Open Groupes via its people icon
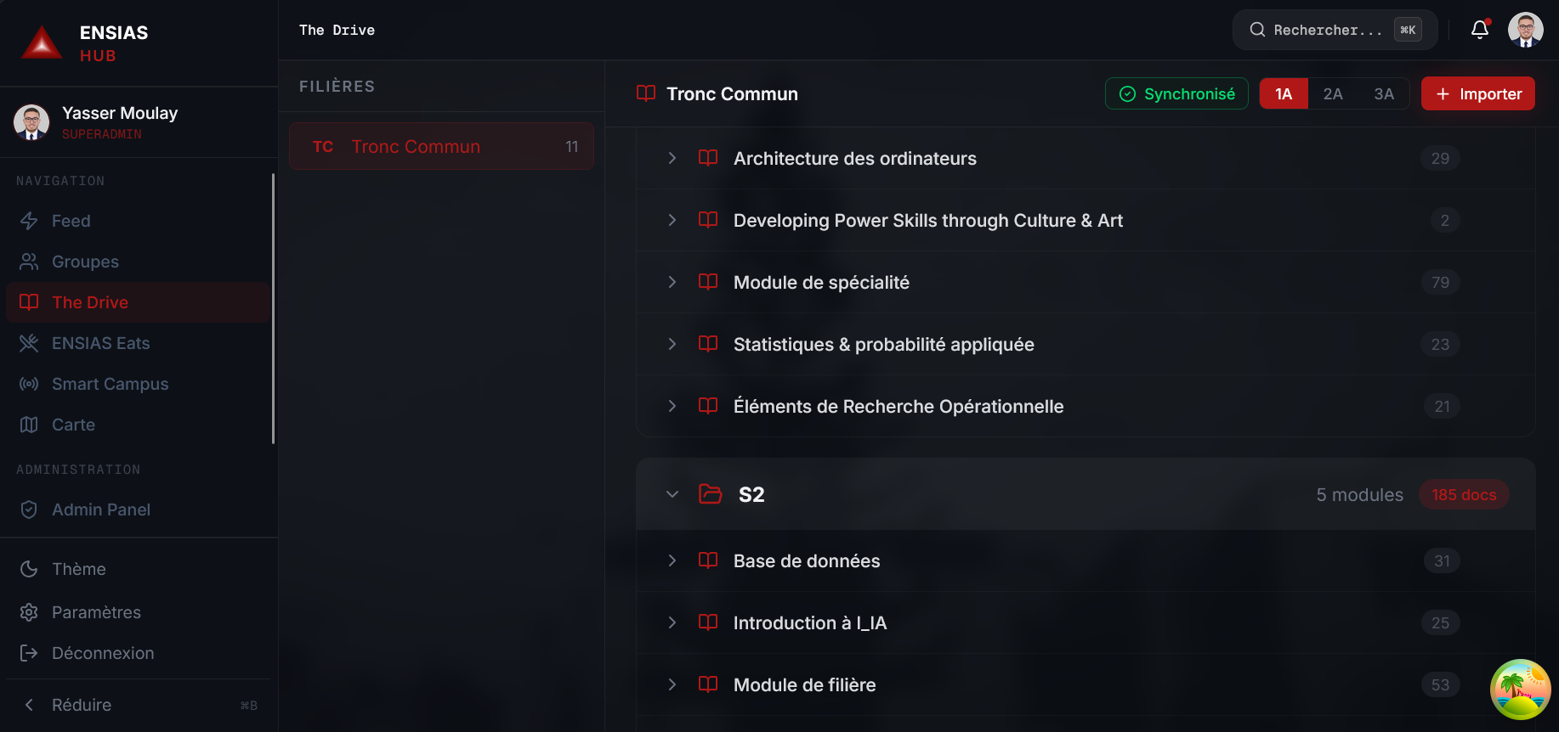The height and width of the screenshot is (732, 1559). pyautogui.click(x=29, y=262)
